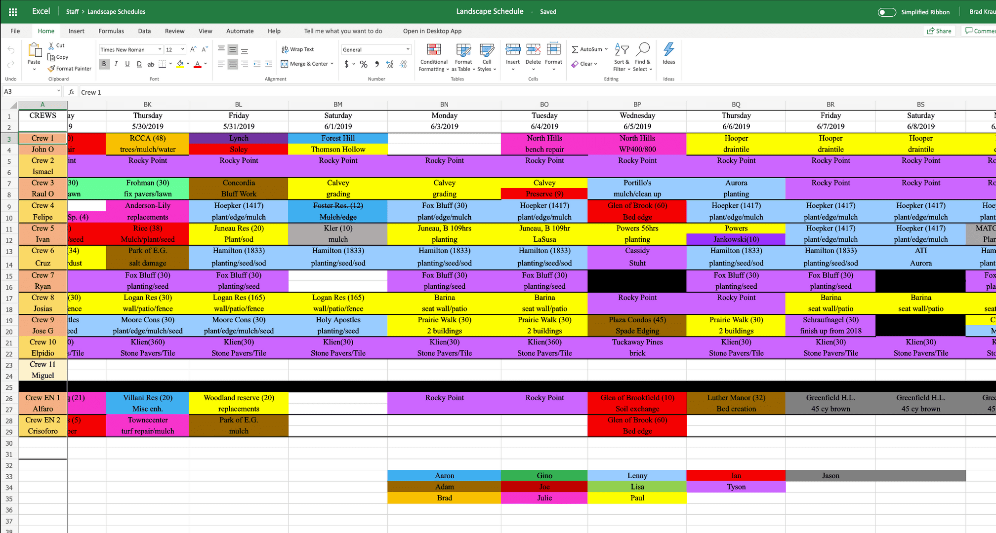
Task: Click the formula bar showing Crew 1
Action: click(x=538, y=92)
